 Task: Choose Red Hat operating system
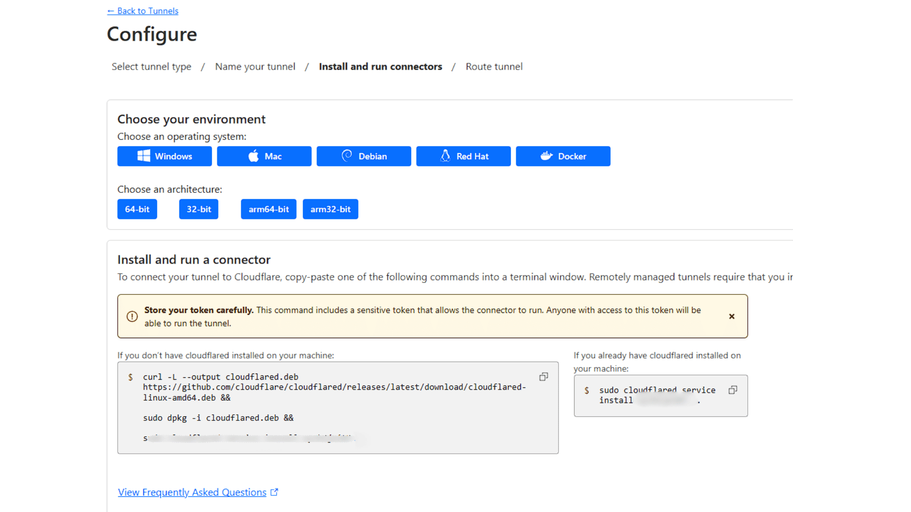coord(463,156)
